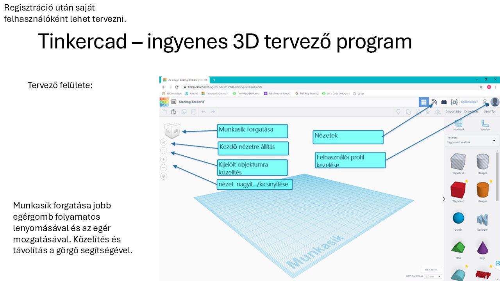Click the Tinkercad logo
The width and height of the screenshot is (500, 281).
[164, 102]
